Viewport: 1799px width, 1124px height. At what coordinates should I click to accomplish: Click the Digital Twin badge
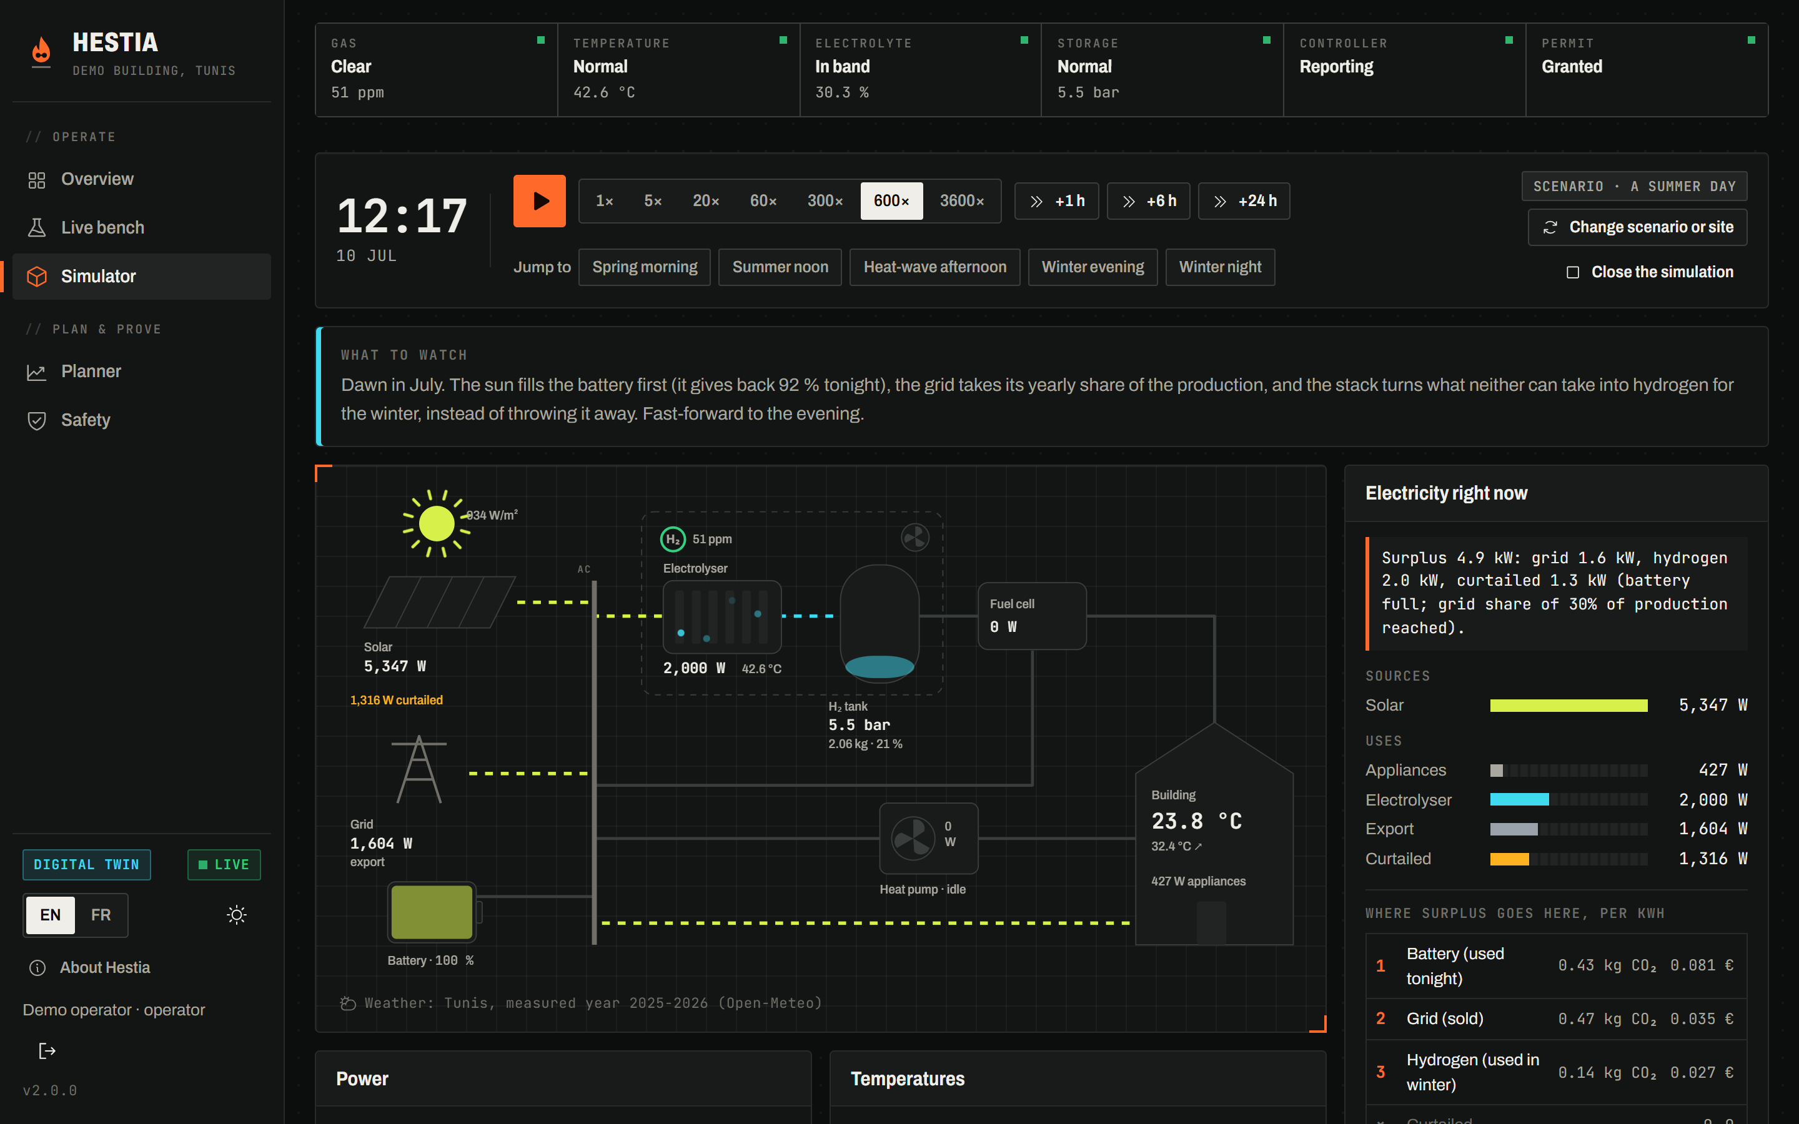click(x=86, y=865)
